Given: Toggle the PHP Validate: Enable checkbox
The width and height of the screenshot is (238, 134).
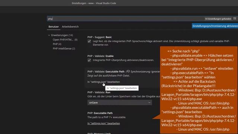Looking at the screenshot, I should [x=89, y=60].
